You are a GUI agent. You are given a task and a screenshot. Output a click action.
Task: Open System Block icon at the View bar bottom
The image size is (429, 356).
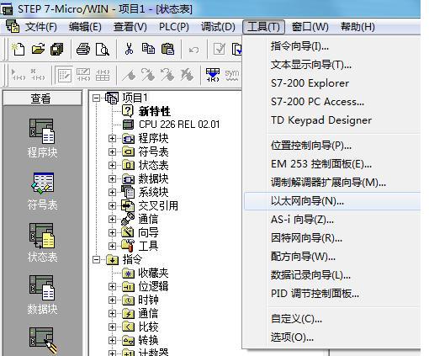coord(43,340)
